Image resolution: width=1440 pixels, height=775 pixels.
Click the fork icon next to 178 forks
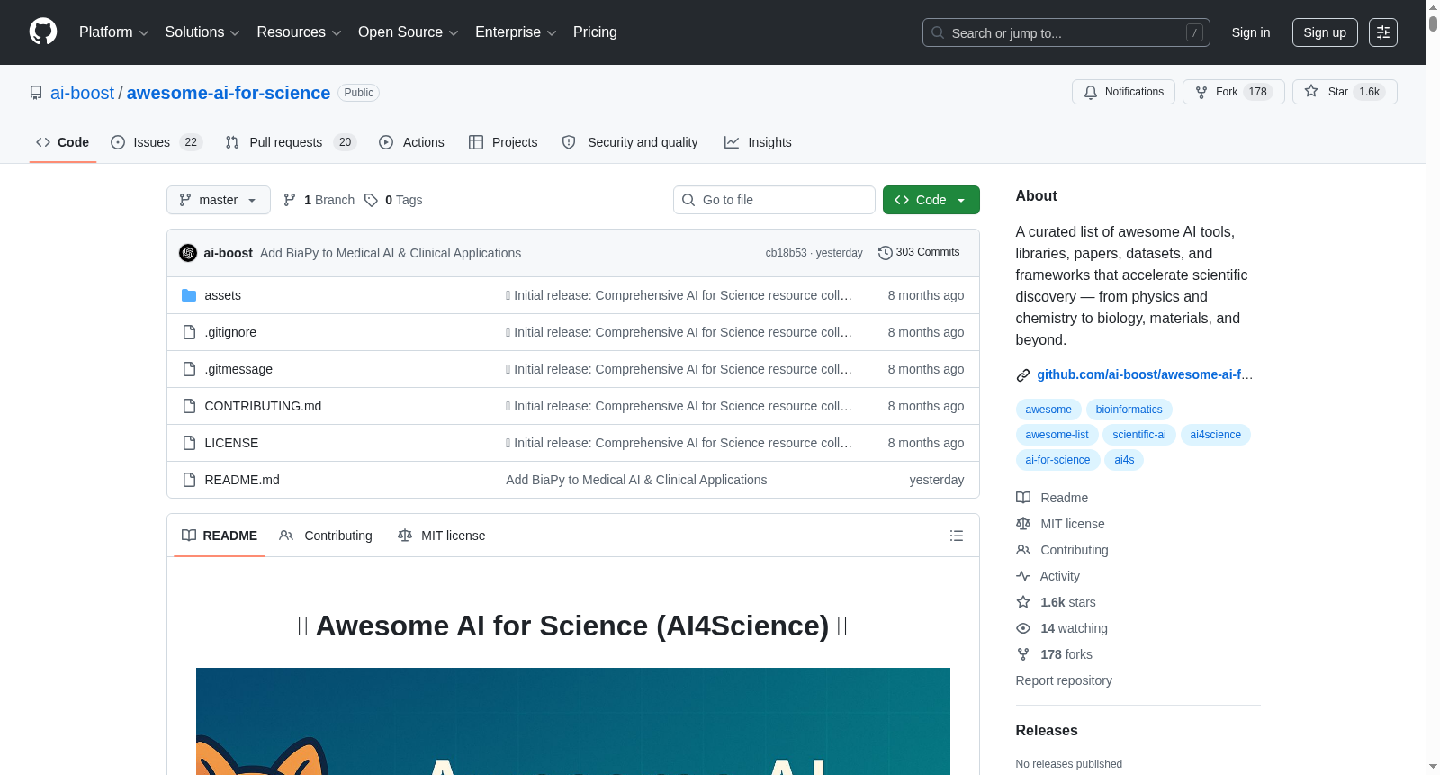pyautogui.click(x=1023, y=654)
